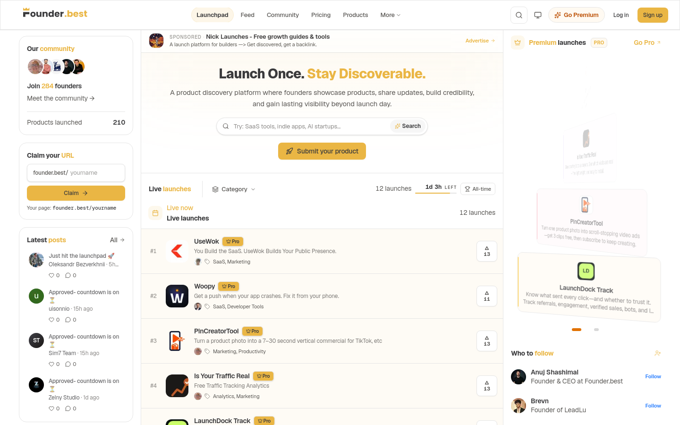Comment on Sim7 Team's post

(x=70, y=364)
